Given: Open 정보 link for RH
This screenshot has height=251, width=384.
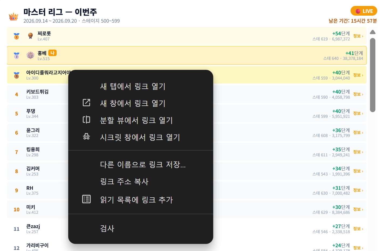Looking at the screenshot, I should click(x=358, y=190).
